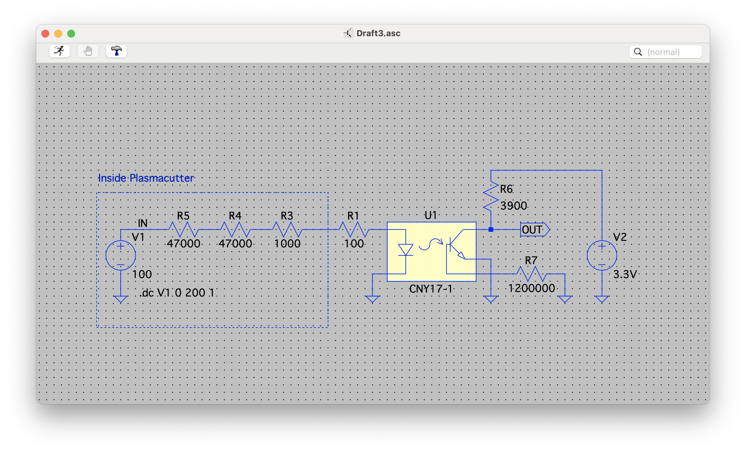Image resolution: width=746 pixels, height=452 pixels.
Task: Open the control panel hammer icon
Action: [116, 51]
